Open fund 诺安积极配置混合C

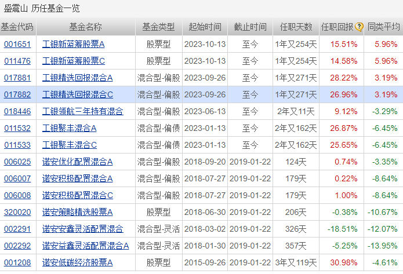78,195
